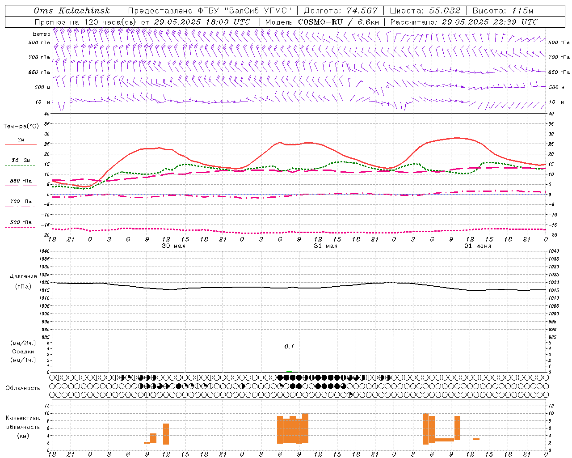Viewport: 572px width, 458px height.
Task: Select the 500 гПа temperature legend entry
Action: coord(21,222)
